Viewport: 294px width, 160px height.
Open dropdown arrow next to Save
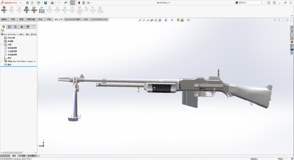pyautogui.click(x=49, y=3)
